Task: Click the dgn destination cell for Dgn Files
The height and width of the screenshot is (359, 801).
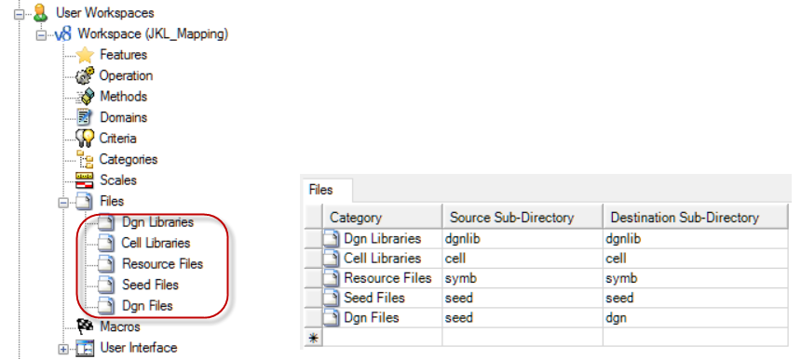Action: point(695,318)
